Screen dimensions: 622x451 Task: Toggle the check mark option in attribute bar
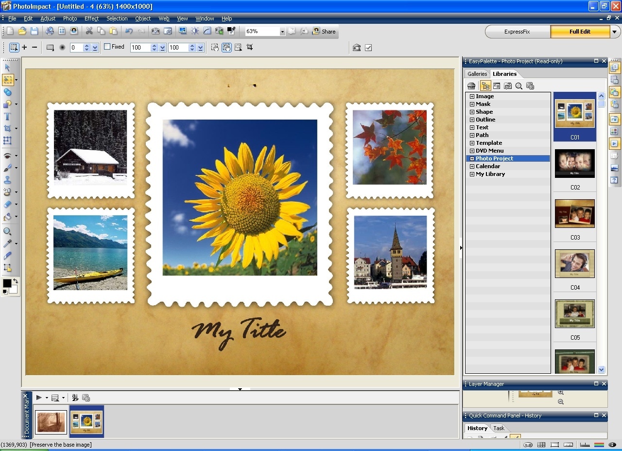pos(368,48)
